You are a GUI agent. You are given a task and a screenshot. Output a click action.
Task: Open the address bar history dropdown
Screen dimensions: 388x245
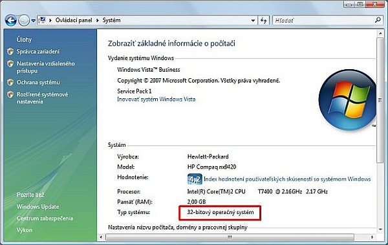tap(253, 21)
